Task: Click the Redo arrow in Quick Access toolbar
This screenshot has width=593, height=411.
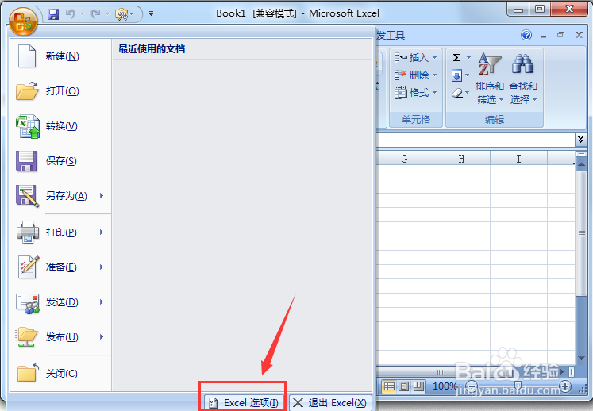Action: [x=96, y=14]
